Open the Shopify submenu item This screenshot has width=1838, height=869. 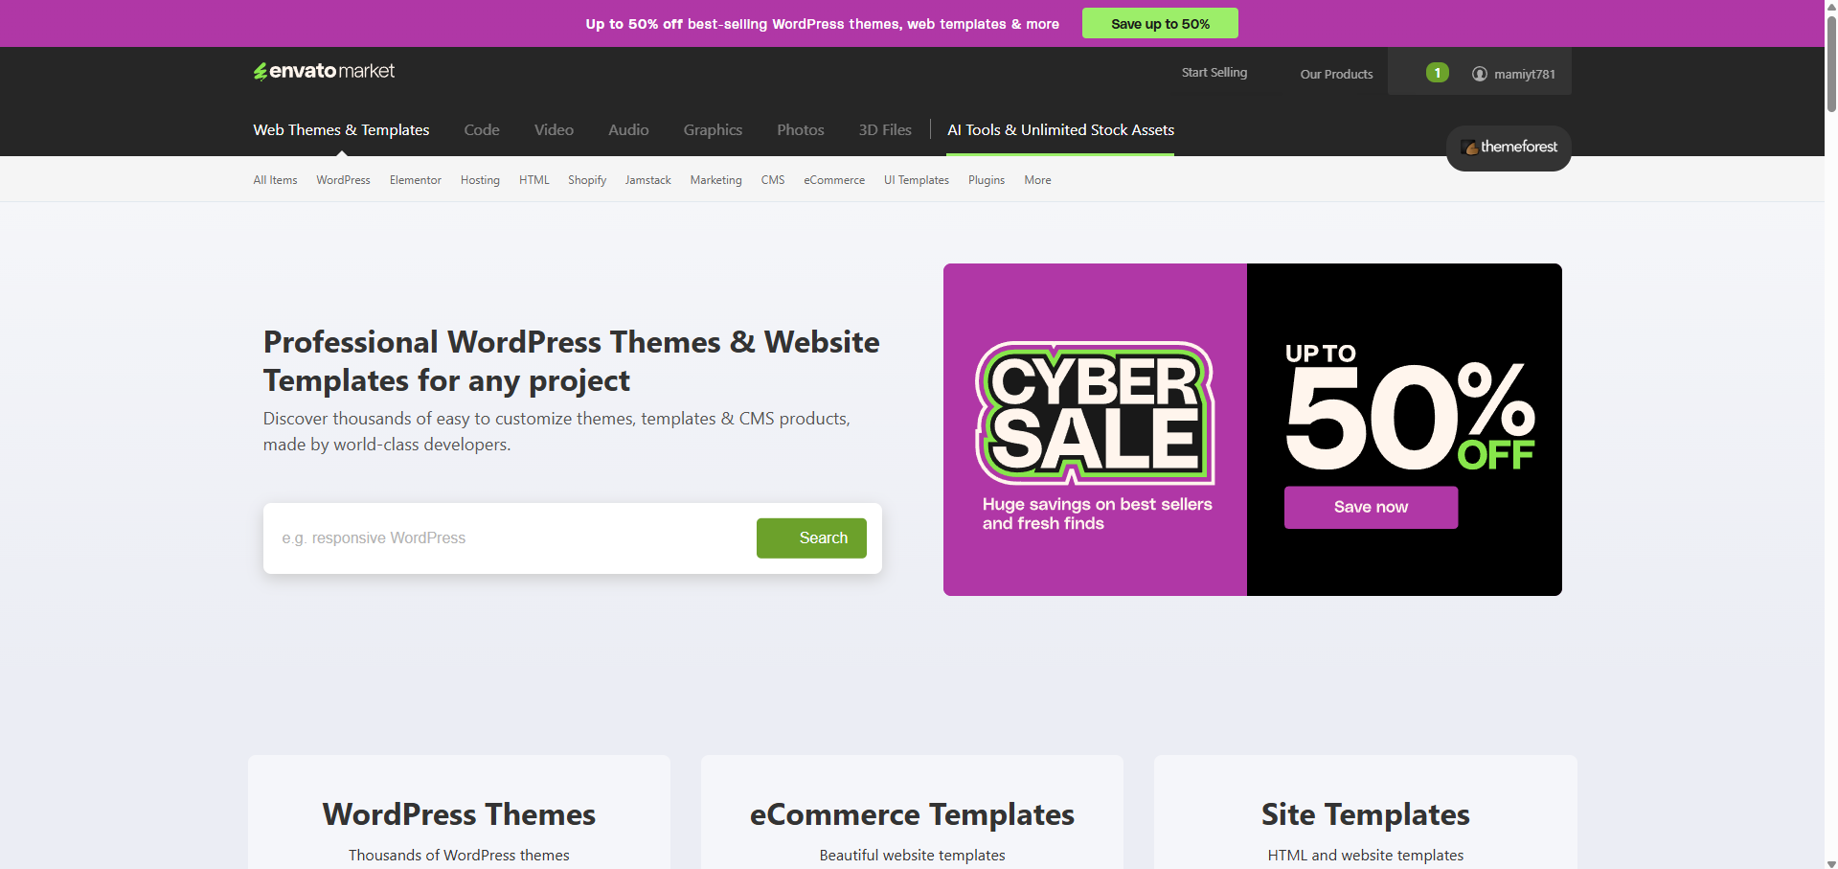(587, 180)
